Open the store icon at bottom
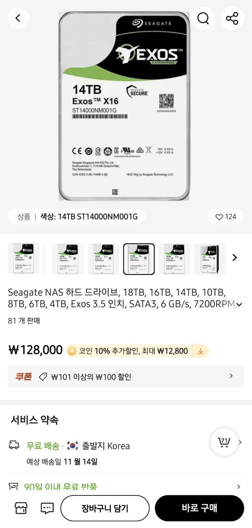The image size is (252, 528). click(x=21, y=508)
